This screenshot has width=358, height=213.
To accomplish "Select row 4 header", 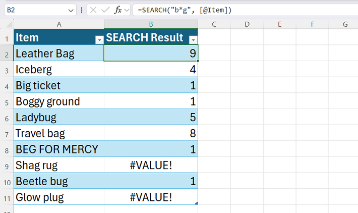I will coord(7,85).
